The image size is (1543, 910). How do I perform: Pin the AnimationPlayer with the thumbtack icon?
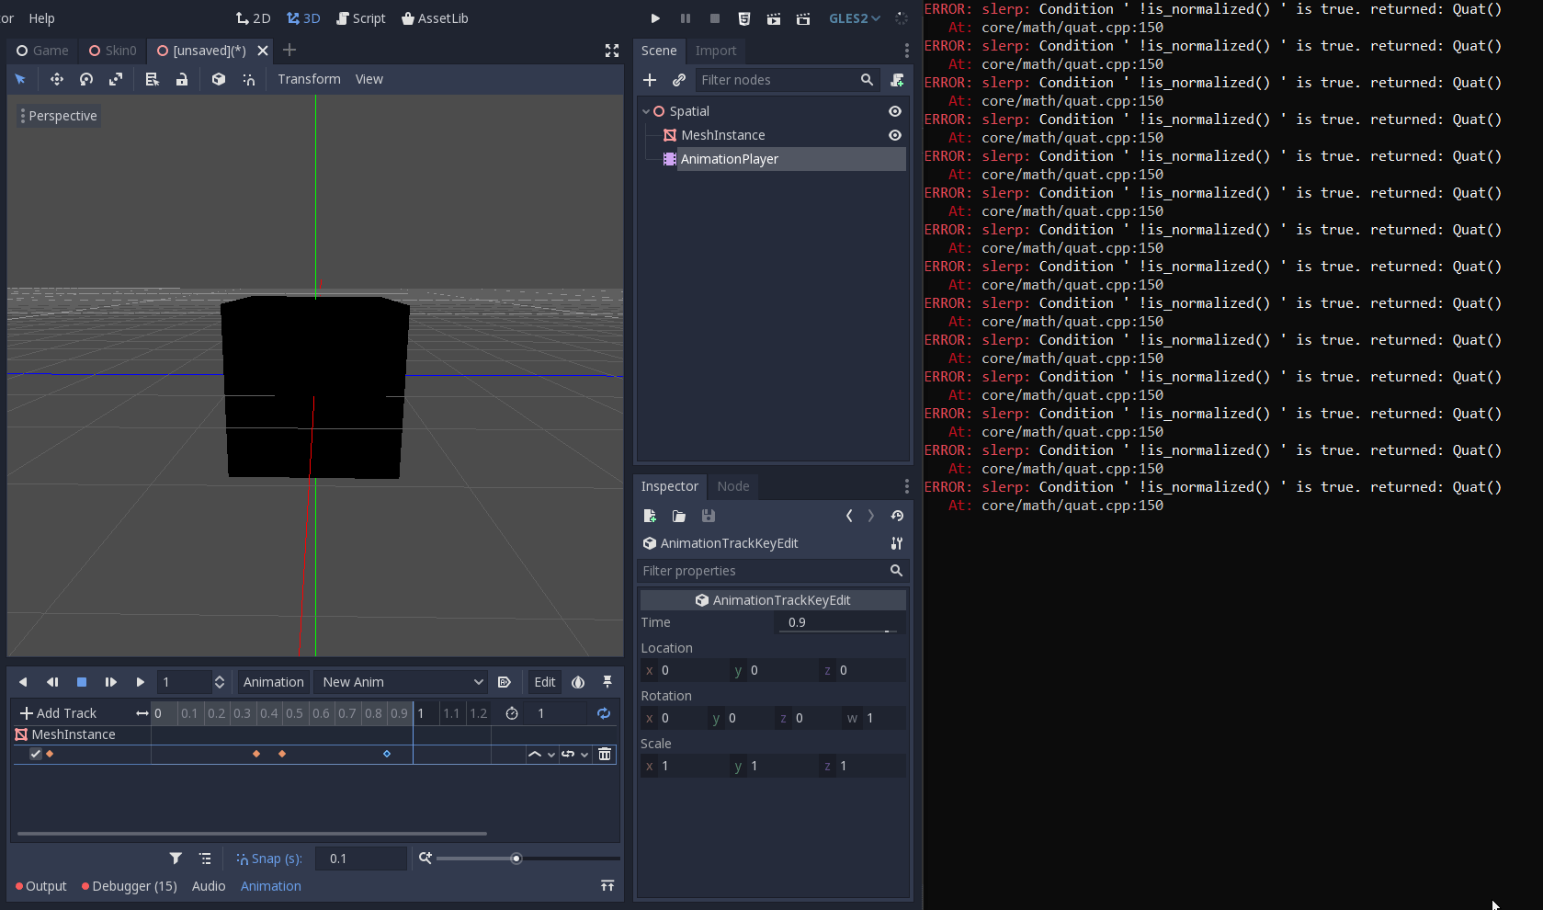[x=607, y=682]
